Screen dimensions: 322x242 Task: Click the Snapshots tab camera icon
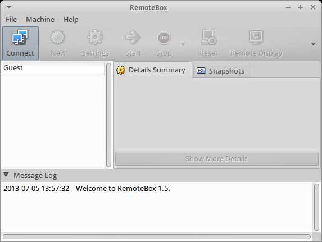tap(201, 71)
